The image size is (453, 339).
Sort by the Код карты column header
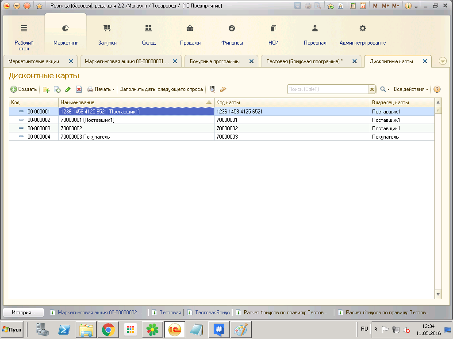click(292, 102)
